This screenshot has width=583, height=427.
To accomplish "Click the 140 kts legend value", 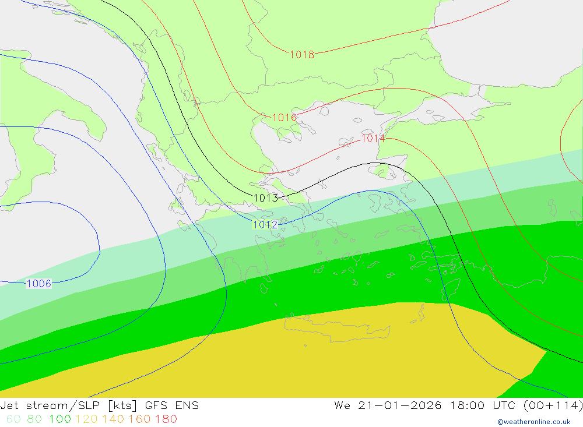I will click(113, 419).
